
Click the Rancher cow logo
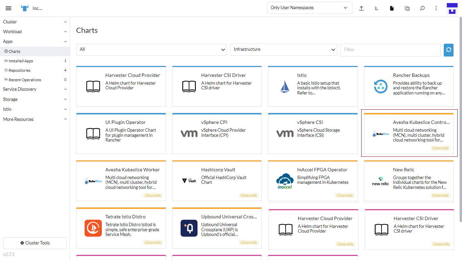(25, 8)
